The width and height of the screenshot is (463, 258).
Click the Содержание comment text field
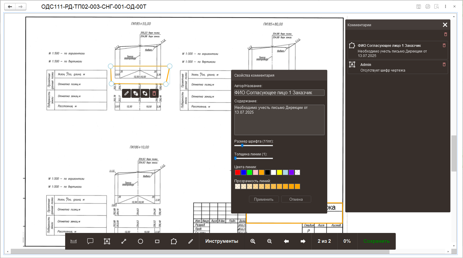[x=279, y=120]
